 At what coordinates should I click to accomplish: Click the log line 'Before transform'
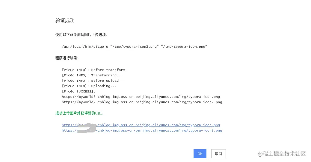click(x=93, y=70)
